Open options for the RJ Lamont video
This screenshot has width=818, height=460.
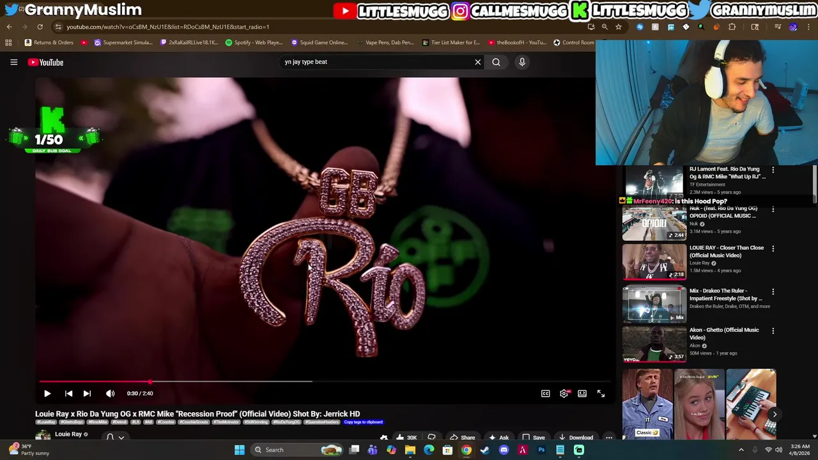point(773,171)
